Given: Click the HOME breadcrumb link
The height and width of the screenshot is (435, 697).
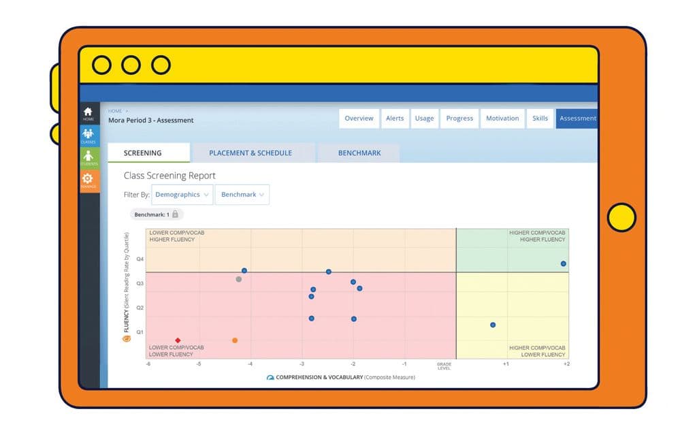Looking at the screenshot, I should pos(115,111).
